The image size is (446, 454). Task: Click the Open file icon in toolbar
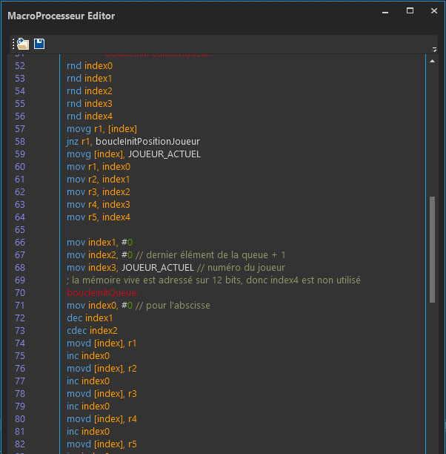(x=23, y=44)
